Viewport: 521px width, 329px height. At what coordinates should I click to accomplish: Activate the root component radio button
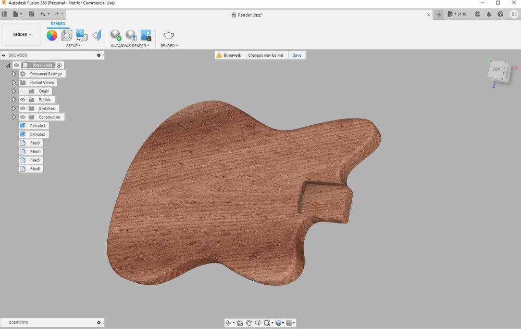click(59, 65)
